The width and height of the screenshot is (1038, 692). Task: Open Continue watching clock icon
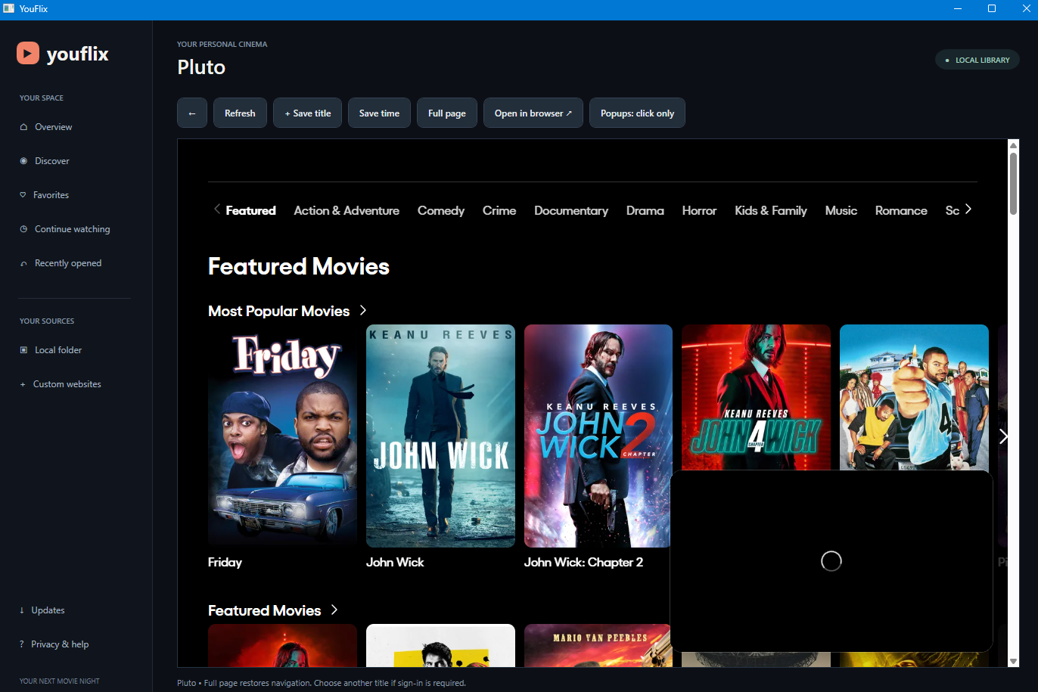[x=23, y=229]
